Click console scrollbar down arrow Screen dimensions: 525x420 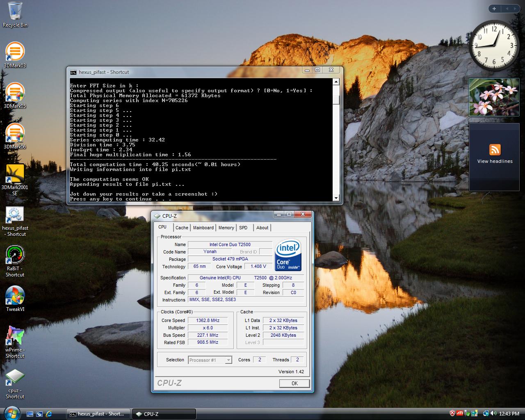click(x=336, y=198)
